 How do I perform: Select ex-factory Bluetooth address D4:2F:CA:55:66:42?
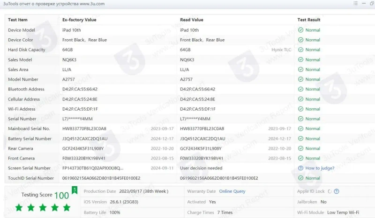(80, 89)
